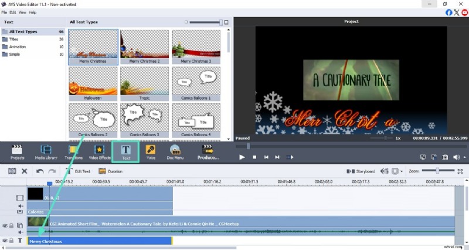Screen dimensions: 469x250
Task: Select the Simple folder
Action: pyautogui.click(x=33, y=54)
